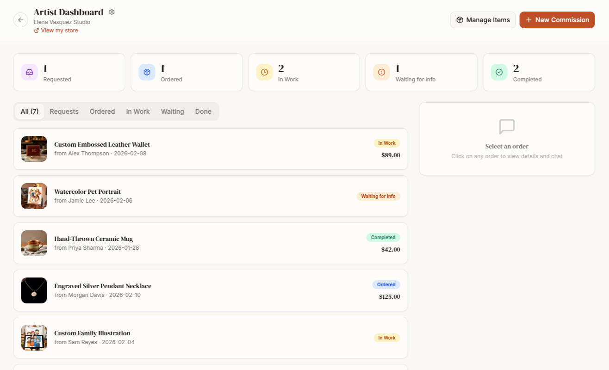Click the New Commission button
This screenshot has width=609, height=370.
pos(557,20)
